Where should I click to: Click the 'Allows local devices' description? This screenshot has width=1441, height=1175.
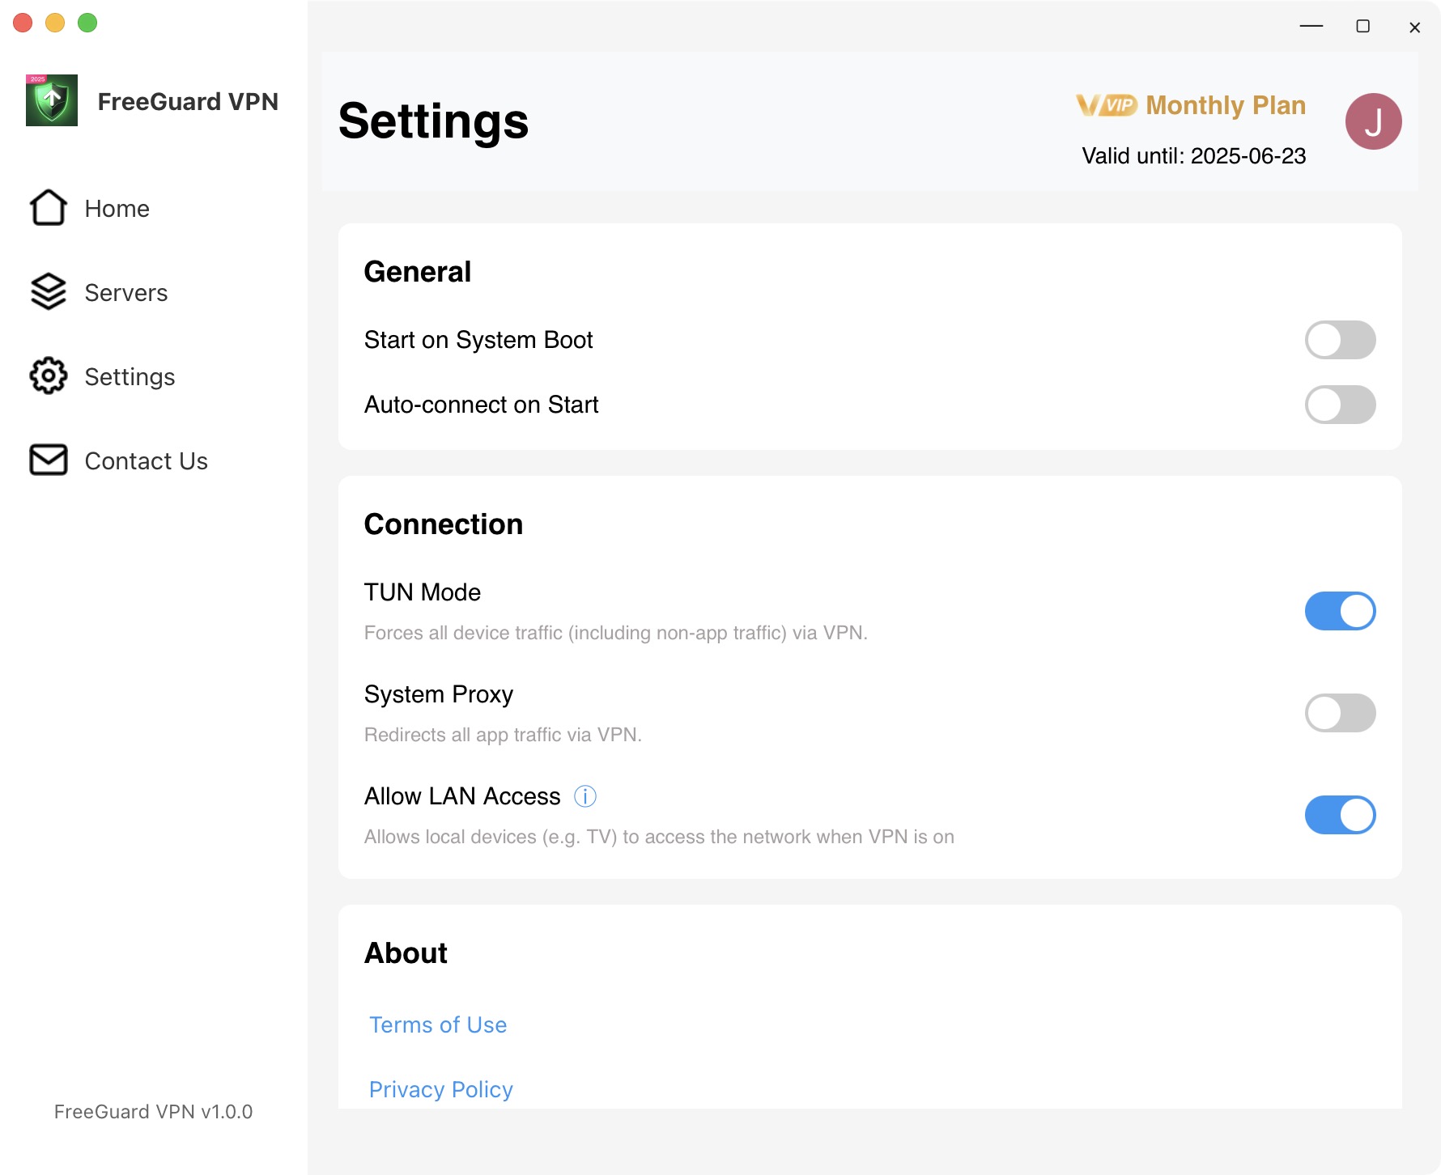tap(659, 837)
